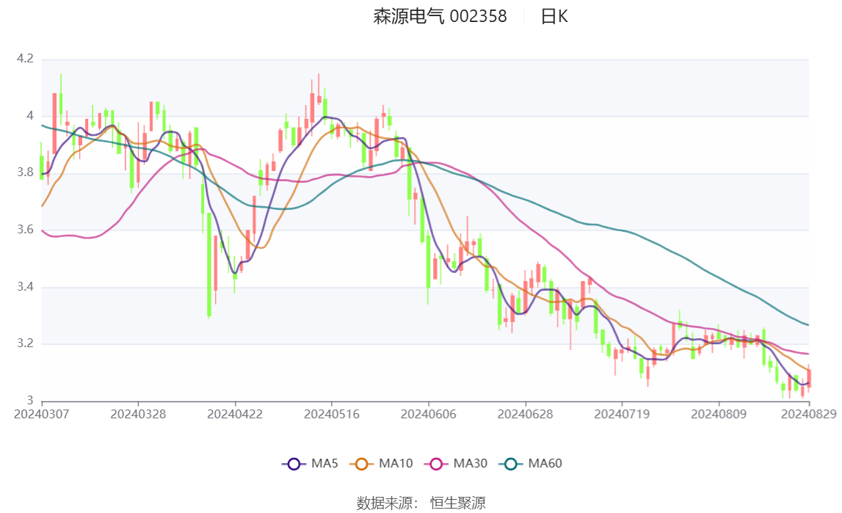Click the purple MA5 circle marker
Screen dimensions: 842x513
tap(294, 464)
